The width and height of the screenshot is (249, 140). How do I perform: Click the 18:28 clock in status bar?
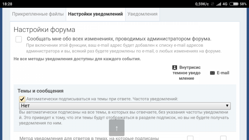(7, 4)
